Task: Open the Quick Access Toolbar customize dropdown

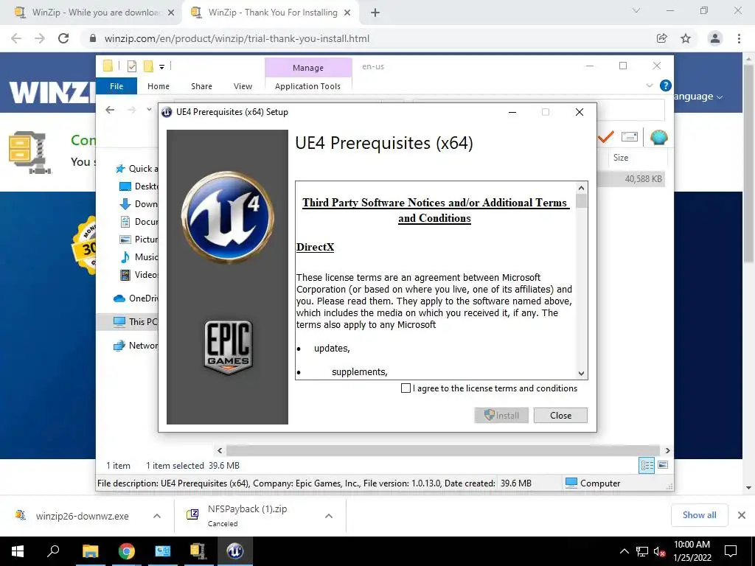Action: pos(161,67)
